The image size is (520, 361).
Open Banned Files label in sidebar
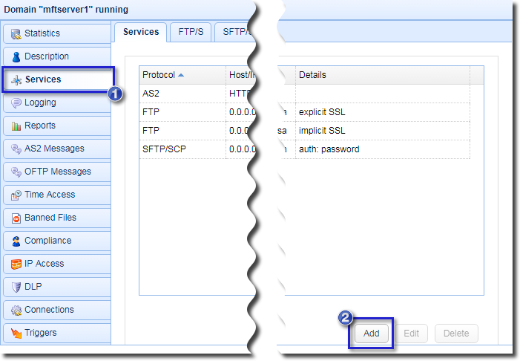pyautogui.click(x=50, y=218)
